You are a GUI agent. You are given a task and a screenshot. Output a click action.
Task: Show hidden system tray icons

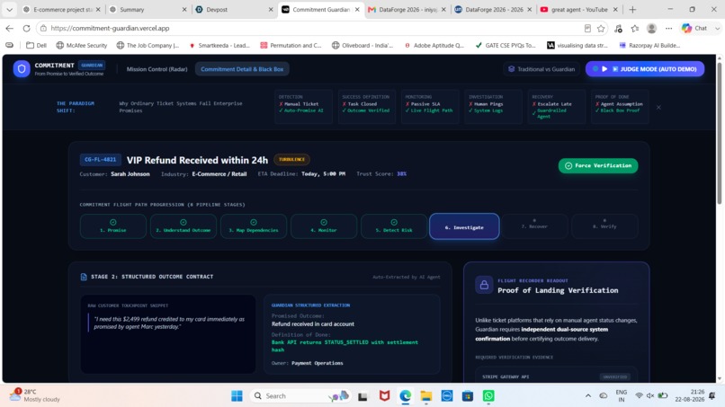[588, 396]
